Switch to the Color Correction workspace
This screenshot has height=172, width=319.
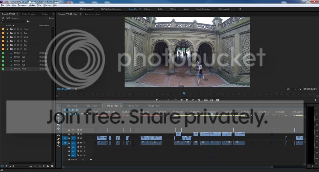coord(203,9)
